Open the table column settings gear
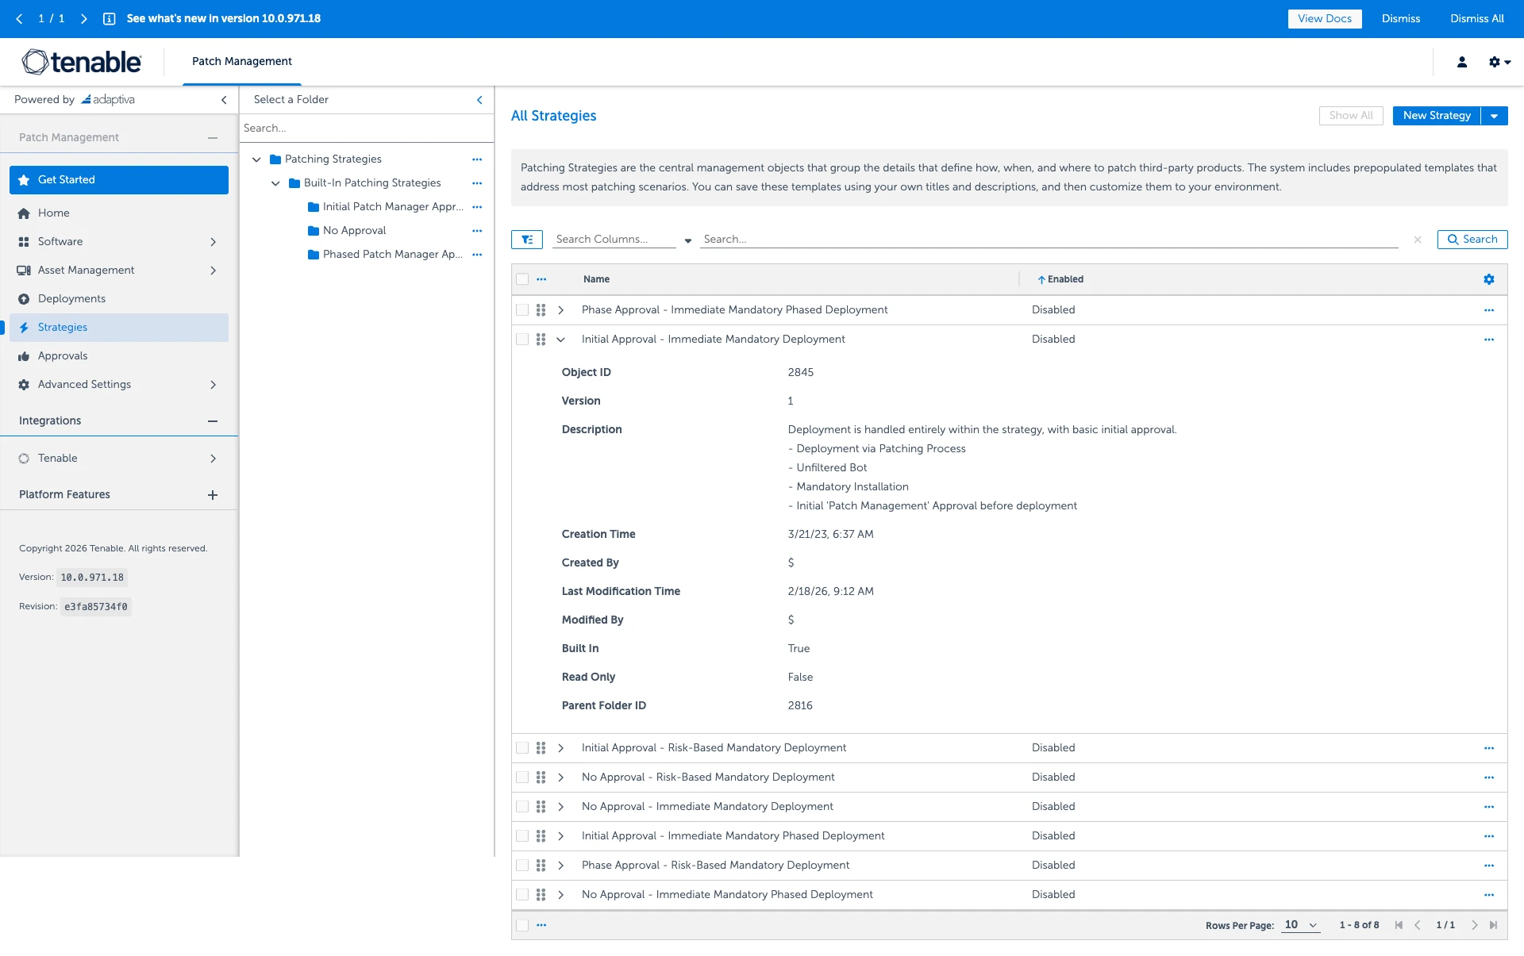Viewport: 1524px width, 956px height. tap(1489, 279)
